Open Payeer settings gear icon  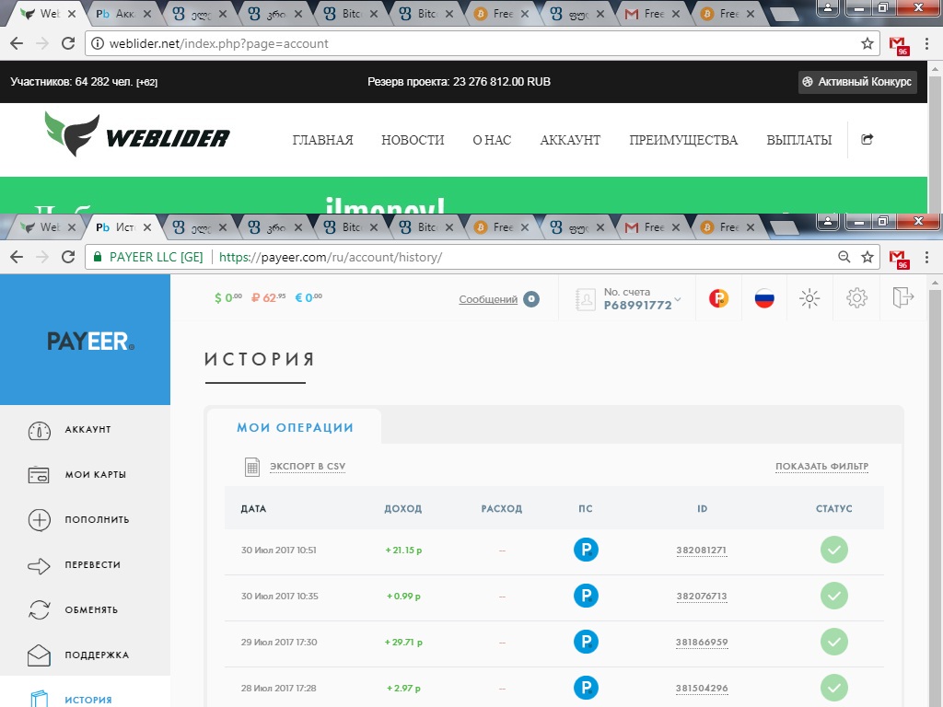(x=856, y=297)
